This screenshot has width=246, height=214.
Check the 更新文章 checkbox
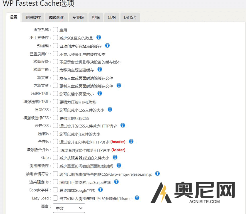click(55, 85)
